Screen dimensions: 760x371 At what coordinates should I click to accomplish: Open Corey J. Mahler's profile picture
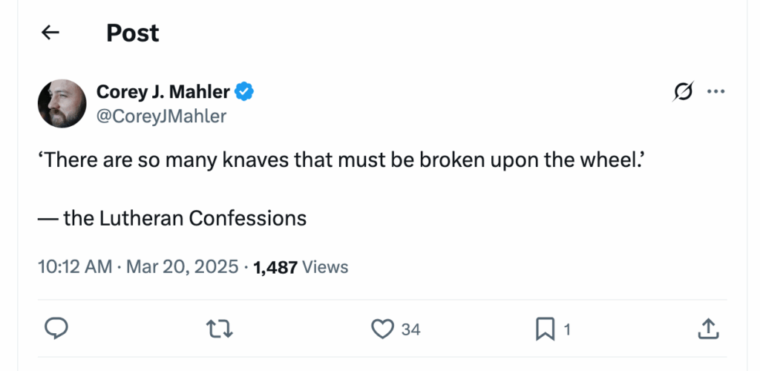62,103
